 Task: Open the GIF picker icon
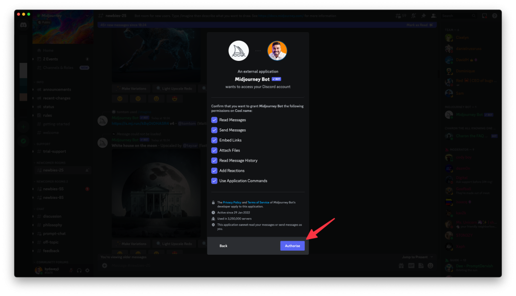pos(411,266)
